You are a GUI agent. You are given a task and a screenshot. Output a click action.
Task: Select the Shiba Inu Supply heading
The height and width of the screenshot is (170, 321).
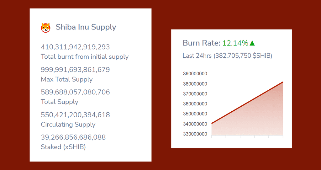pyautogui.click(x=86, y=27)
